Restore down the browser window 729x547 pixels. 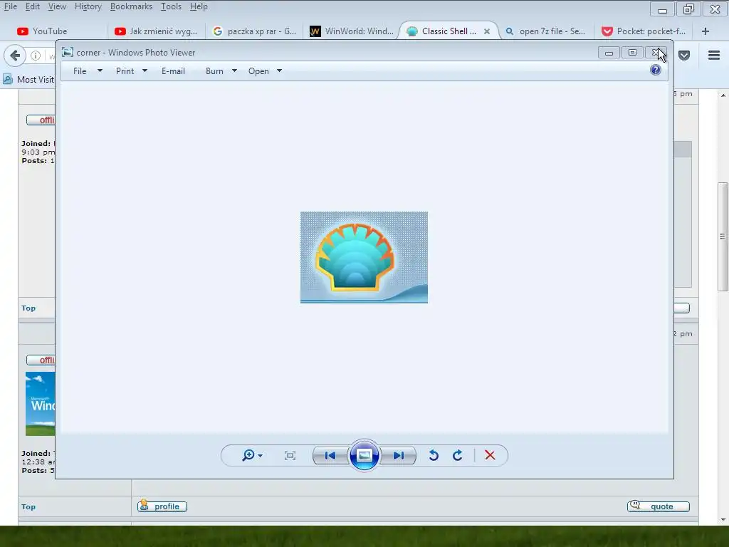click(688, 9)
